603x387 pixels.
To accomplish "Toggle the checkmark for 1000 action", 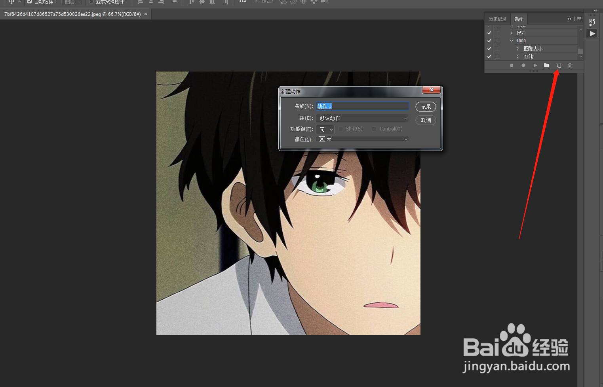I will click(489, 41).
